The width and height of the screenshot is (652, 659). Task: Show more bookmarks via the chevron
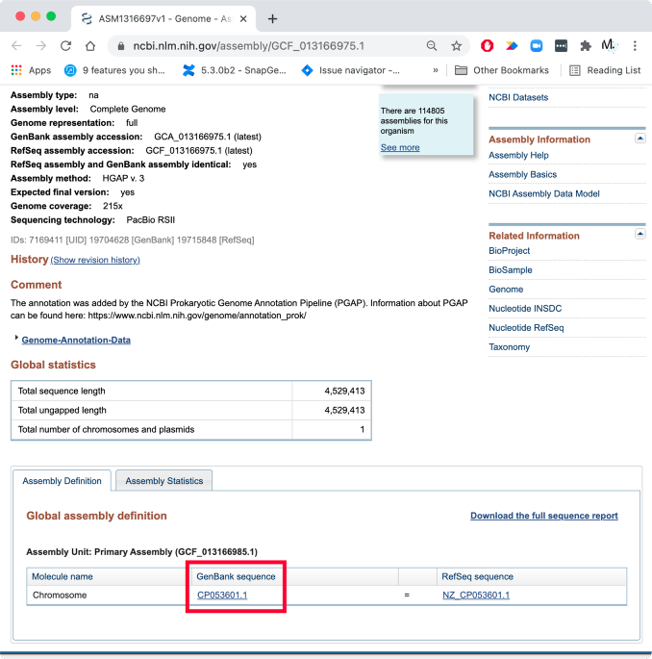coord(436,70)
